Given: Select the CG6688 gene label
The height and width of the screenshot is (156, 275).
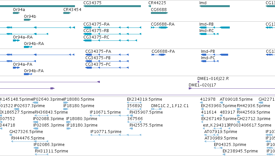Looking at the screenshot, I should [159, 10].
